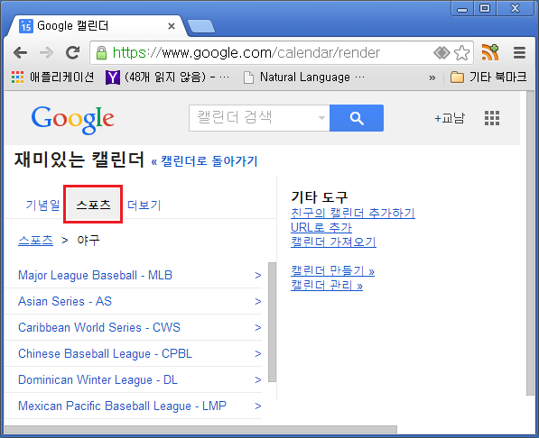Screen dimensions: 539x438
Task: Reload the page with refresh icon
Action: [72, 52]
